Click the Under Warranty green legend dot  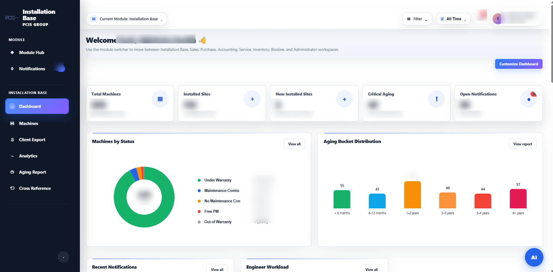point(199,180)
